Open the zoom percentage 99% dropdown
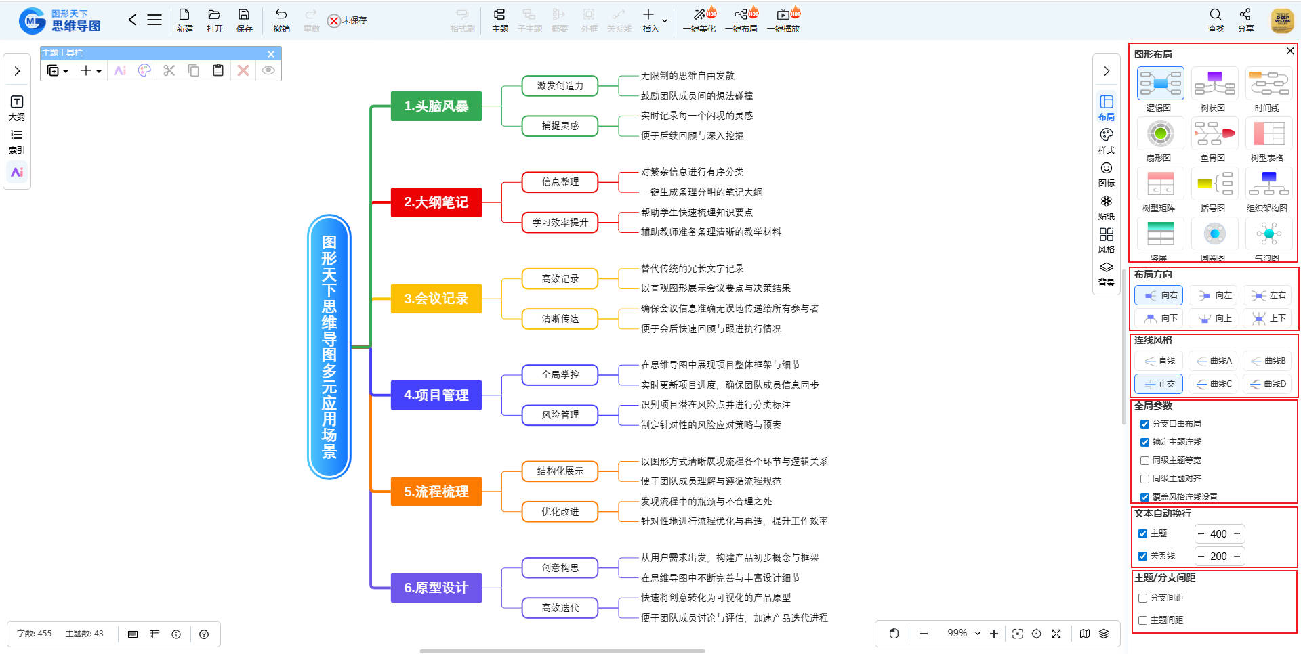This screenshot has height=654, width=1301. (978, 634)
